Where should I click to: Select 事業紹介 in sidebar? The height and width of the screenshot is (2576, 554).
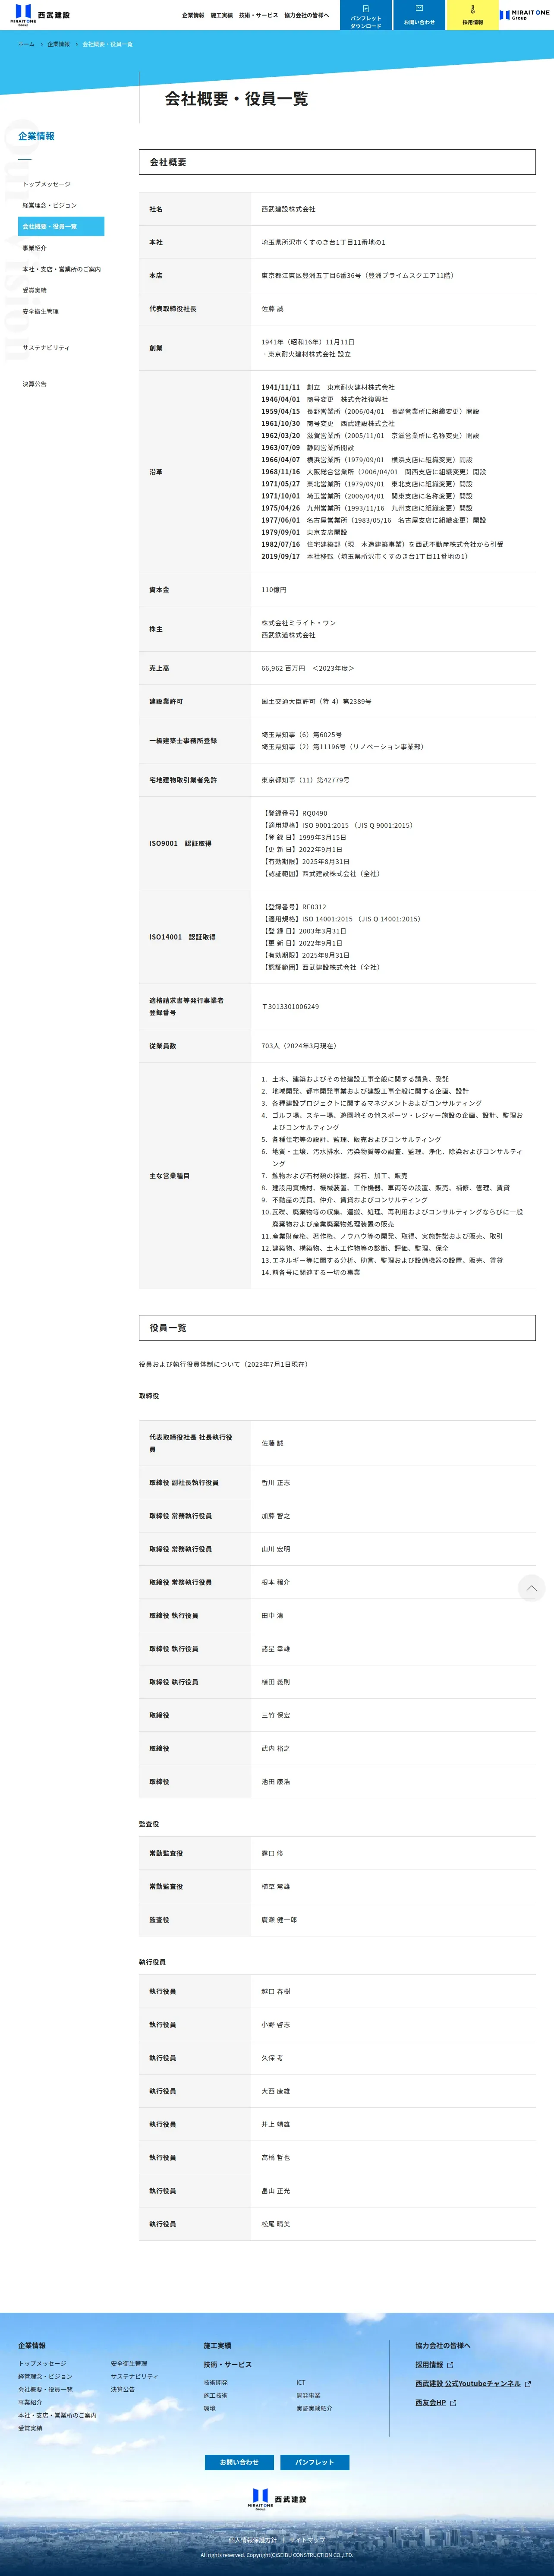[34, 248]
